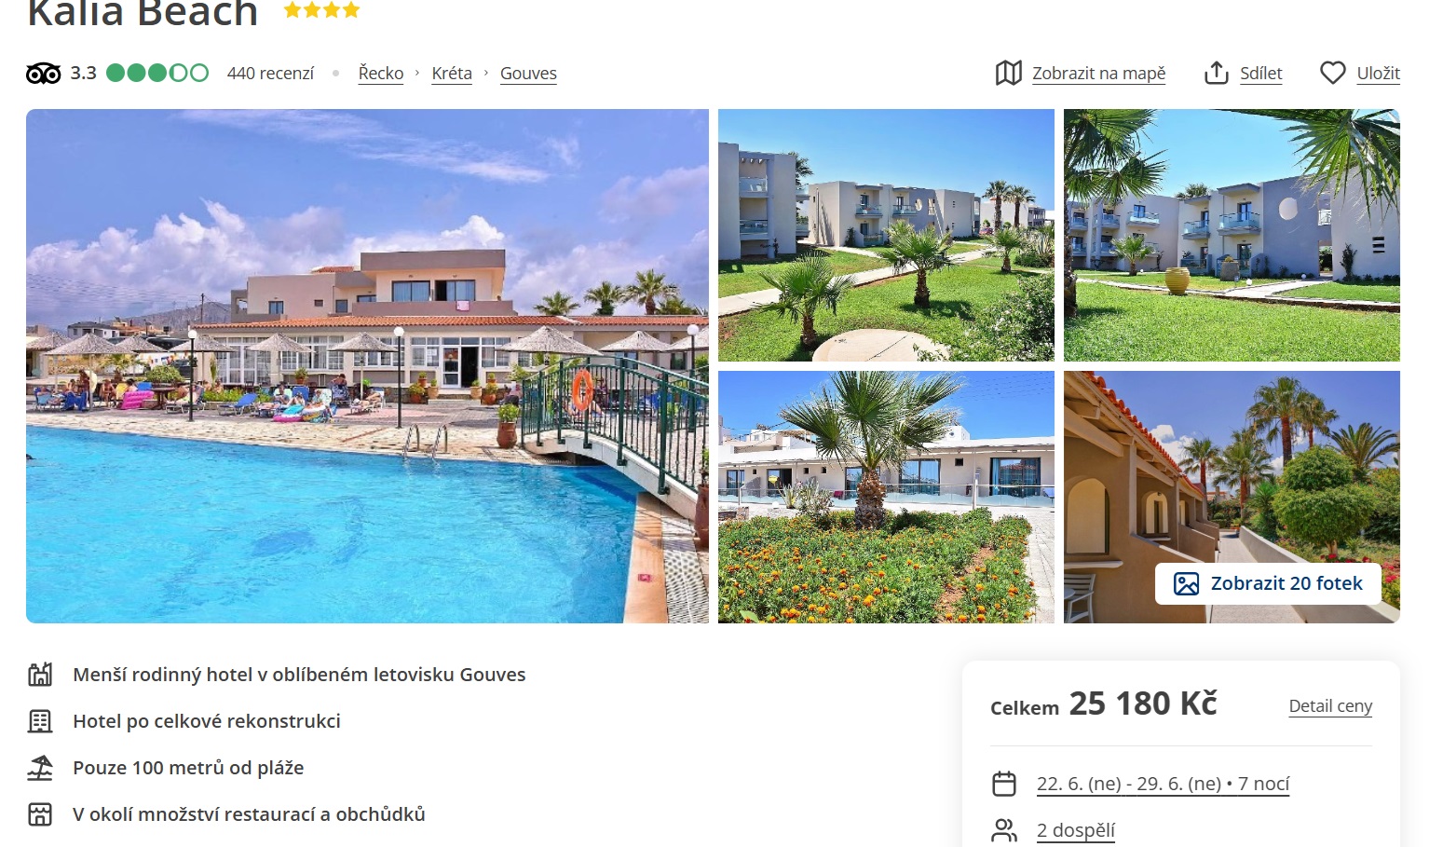Click the guests people icon
This screenshot has height=847, width=1429.
coord(1004,830)
